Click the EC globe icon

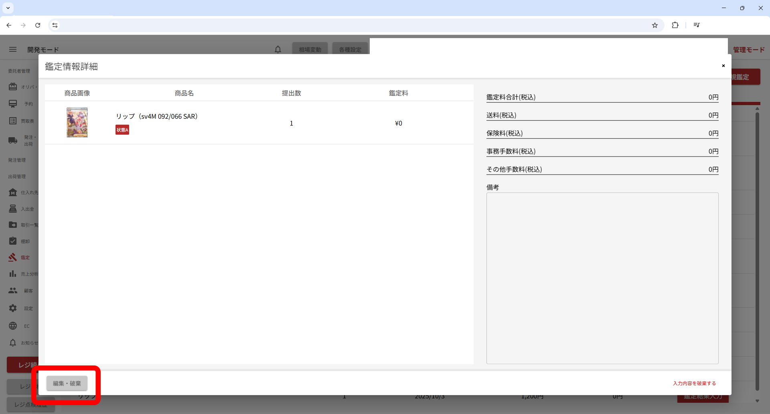pyautogui.click(x=13, y=326)
